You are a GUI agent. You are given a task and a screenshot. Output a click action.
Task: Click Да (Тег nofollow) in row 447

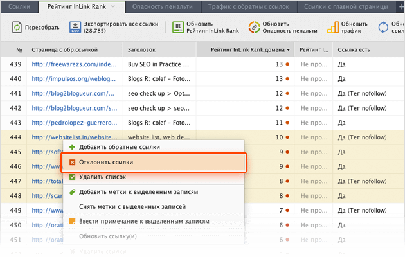click(x=362, y=181)
